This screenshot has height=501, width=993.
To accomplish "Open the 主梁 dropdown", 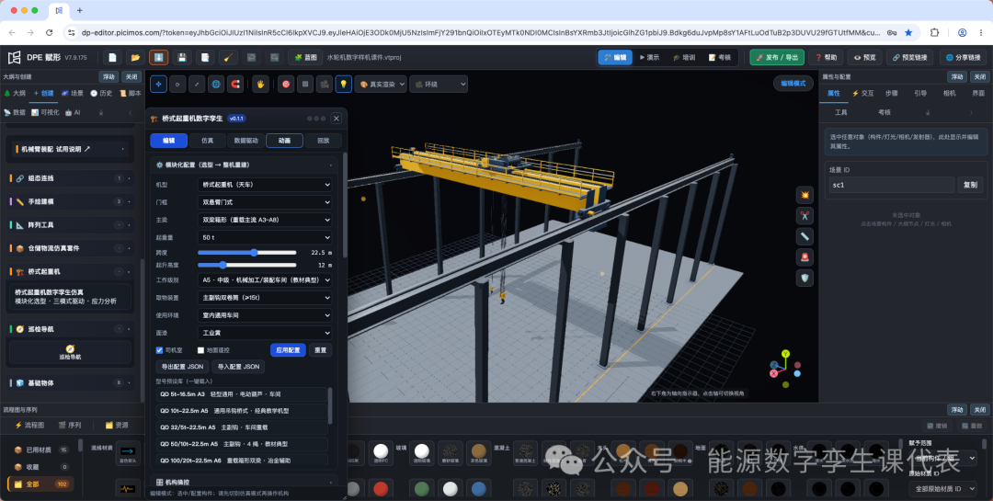I will click(265, 220).
